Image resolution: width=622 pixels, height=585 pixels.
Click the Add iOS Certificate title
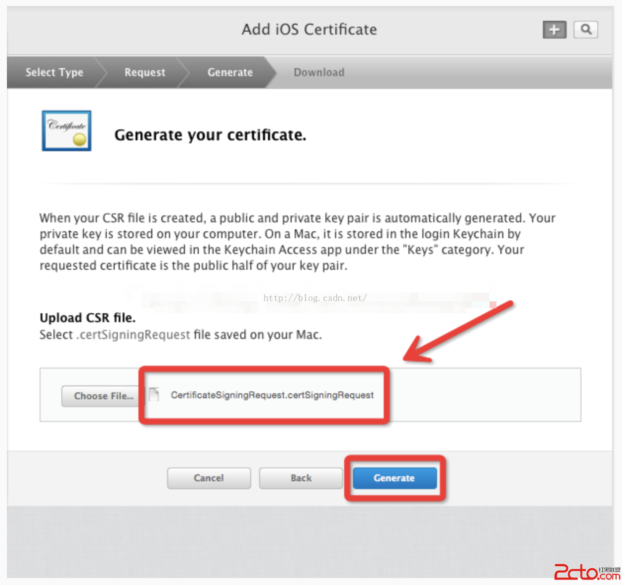point(310,29)
